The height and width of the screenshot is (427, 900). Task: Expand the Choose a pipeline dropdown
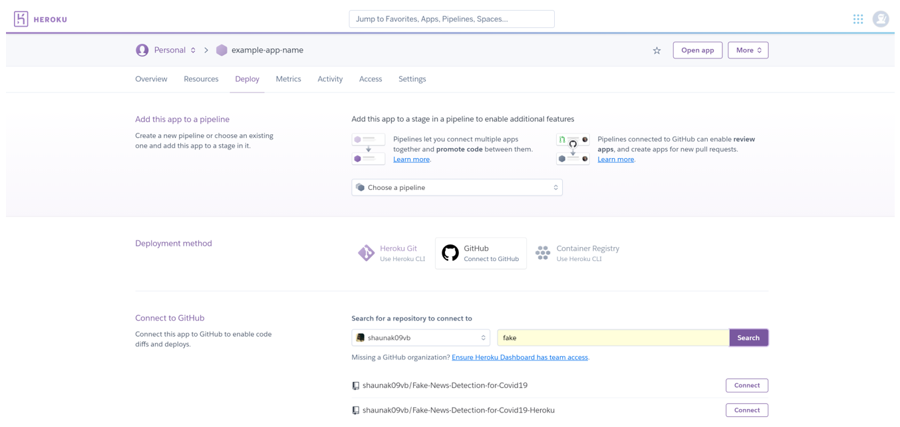tap(456, 188)
